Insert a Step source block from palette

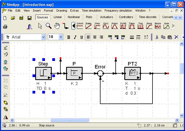pos(97,26)
